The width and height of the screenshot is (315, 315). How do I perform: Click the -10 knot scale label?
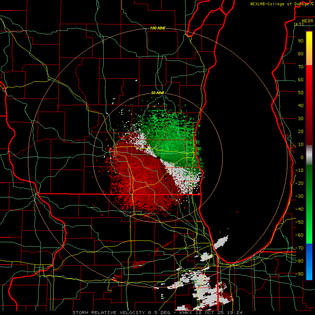click(x=299, y=170)
